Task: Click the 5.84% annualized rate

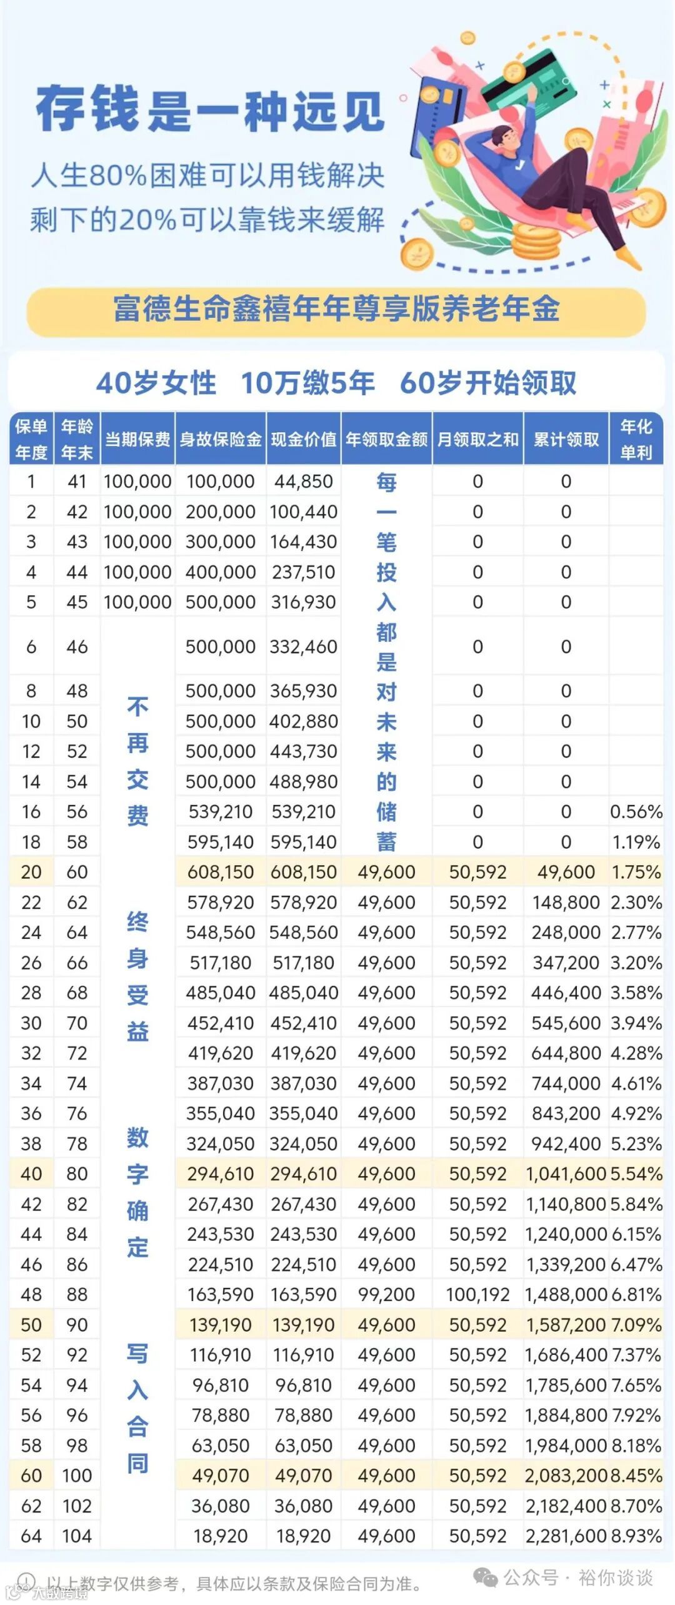Action: pos(636,1204)
